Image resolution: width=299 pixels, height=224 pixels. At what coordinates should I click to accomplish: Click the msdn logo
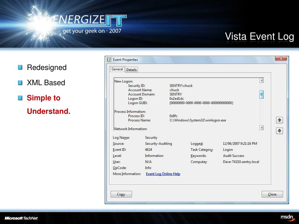point(287,217)
